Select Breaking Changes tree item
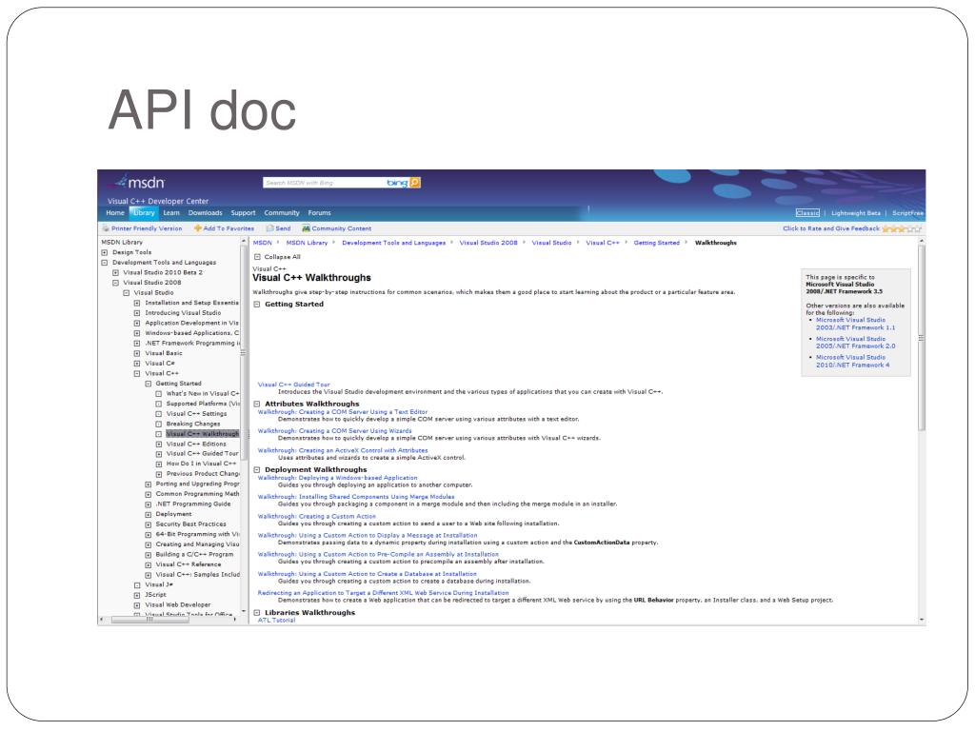Image resolution: width=975 pixels, height=731 pixels. pyautogui.click(x=193, y=424)
